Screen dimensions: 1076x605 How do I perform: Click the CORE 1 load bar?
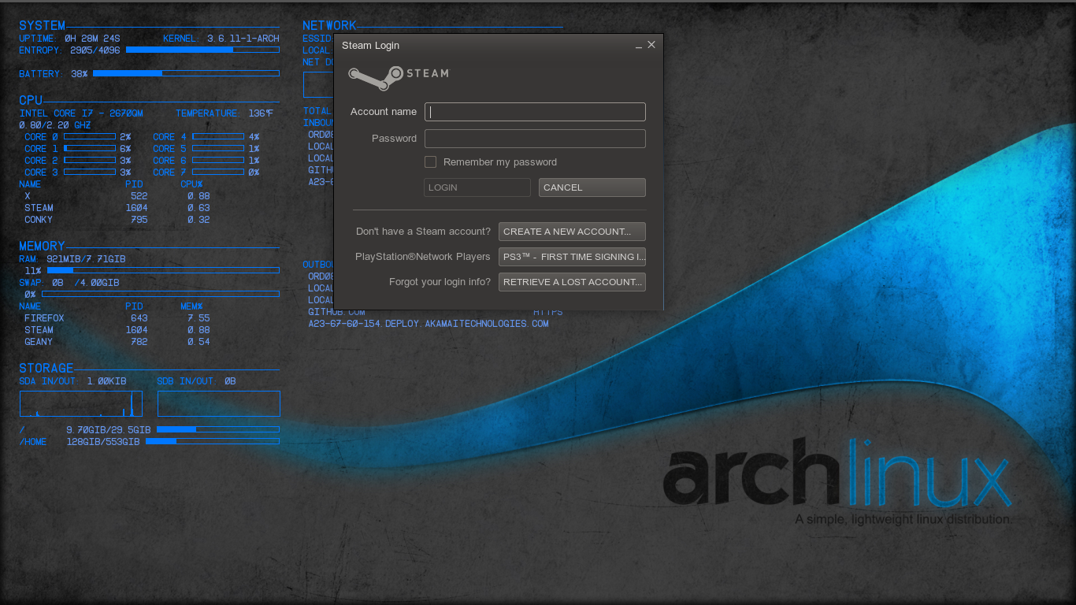[x=90, y=148]
